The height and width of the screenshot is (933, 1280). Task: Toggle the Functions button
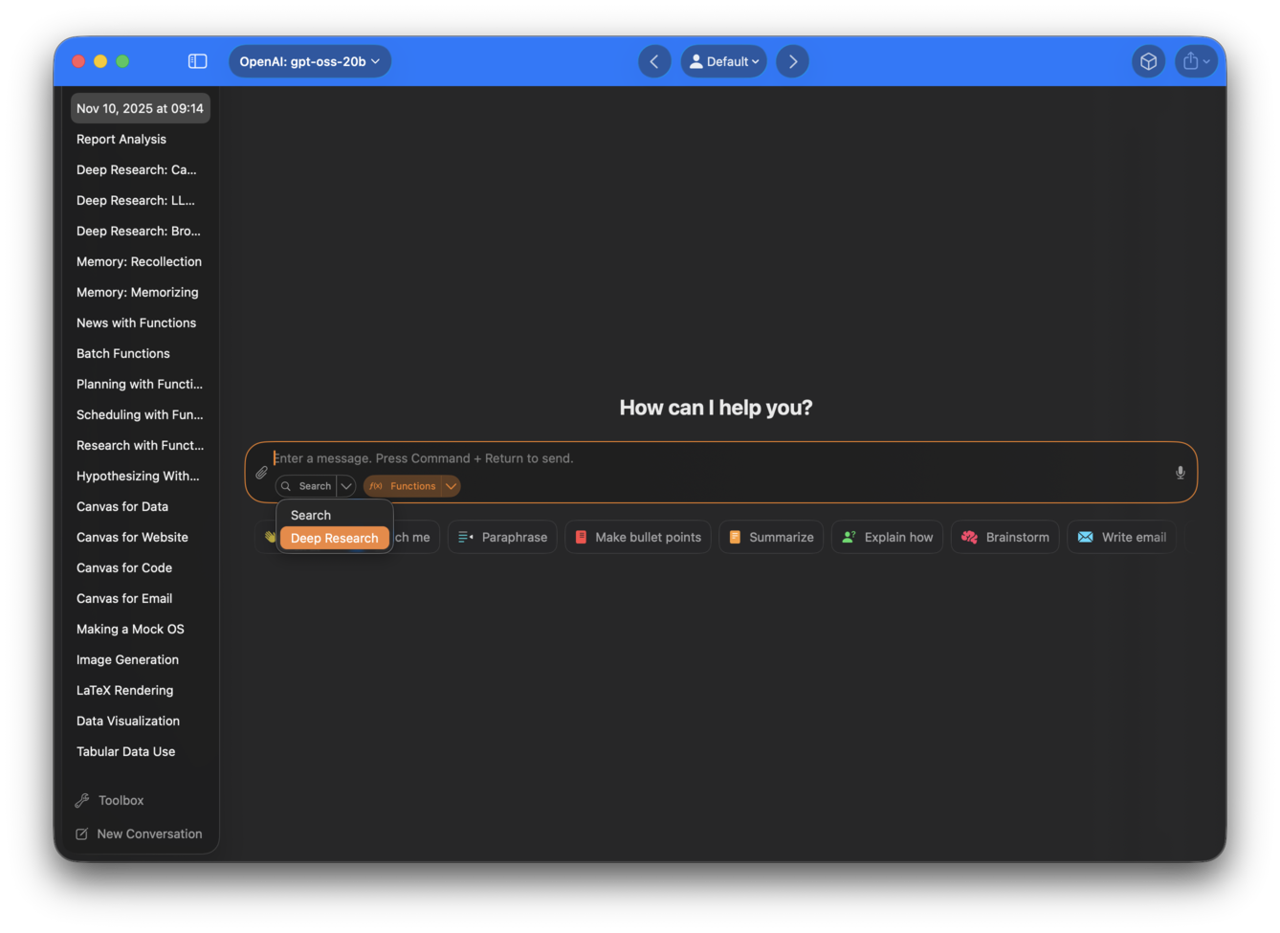point(403,486)
